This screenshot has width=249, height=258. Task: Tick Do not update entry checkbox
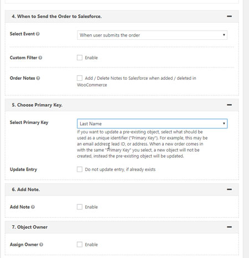pyautogui.click(x=80, y=169)
